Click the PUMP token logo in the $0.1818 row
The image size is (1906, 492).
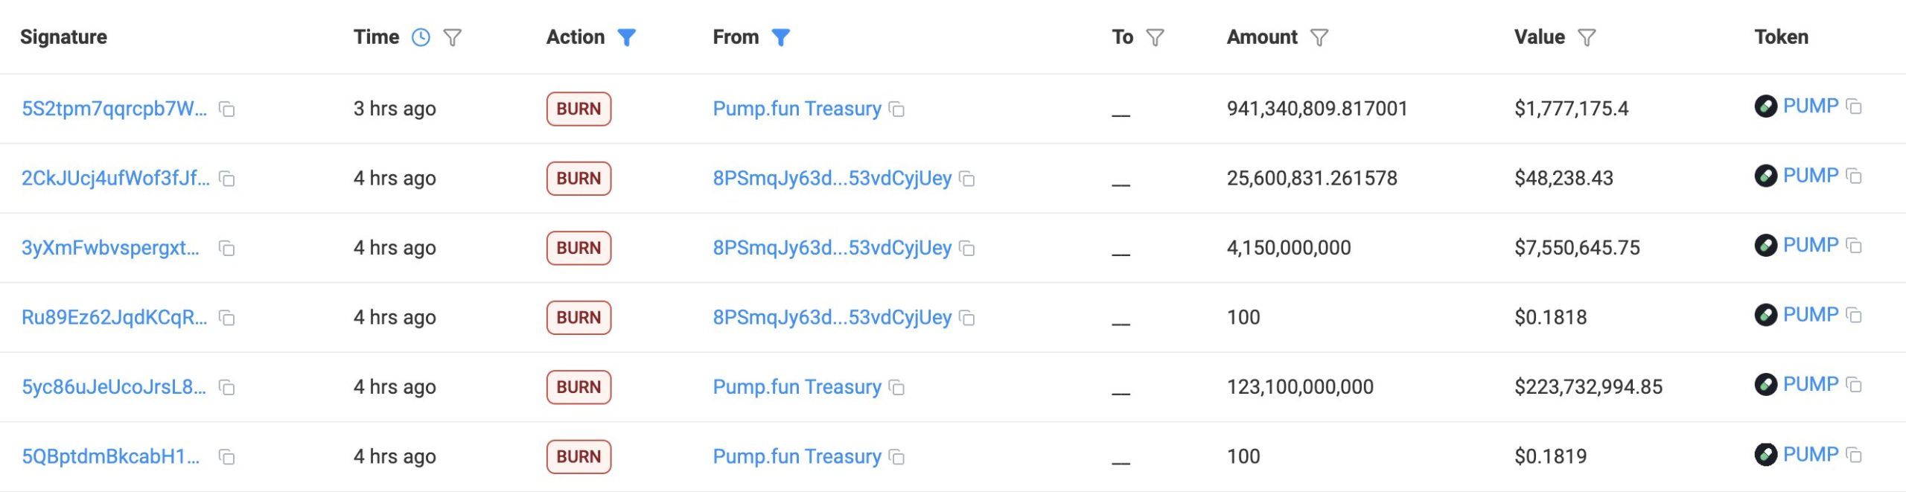point(1765,315)
